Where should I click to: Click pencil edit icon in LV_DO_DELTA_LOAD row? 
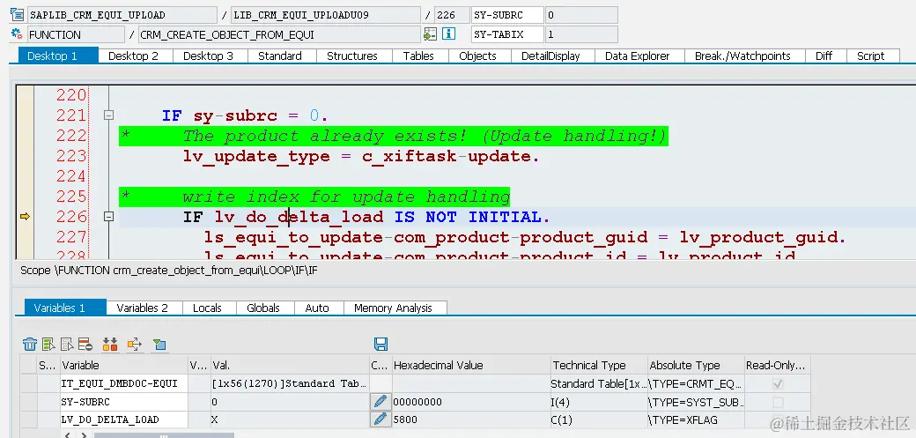coord(380,419)
